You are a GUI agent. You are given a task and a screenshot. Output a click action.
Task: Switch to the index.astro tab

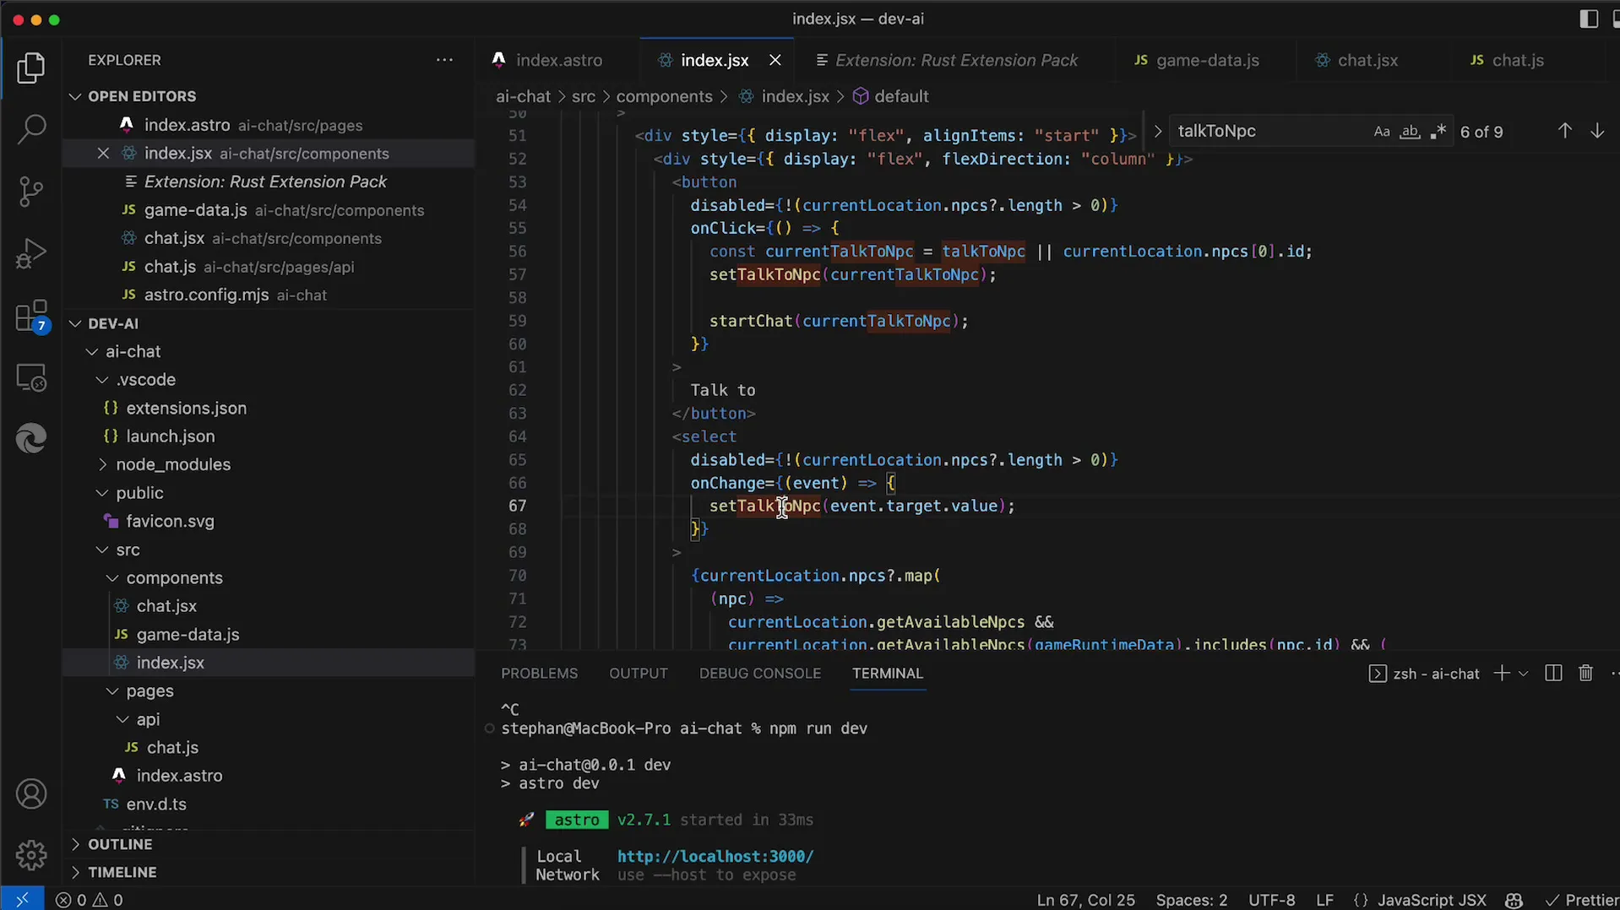click(x=557, y=60)
